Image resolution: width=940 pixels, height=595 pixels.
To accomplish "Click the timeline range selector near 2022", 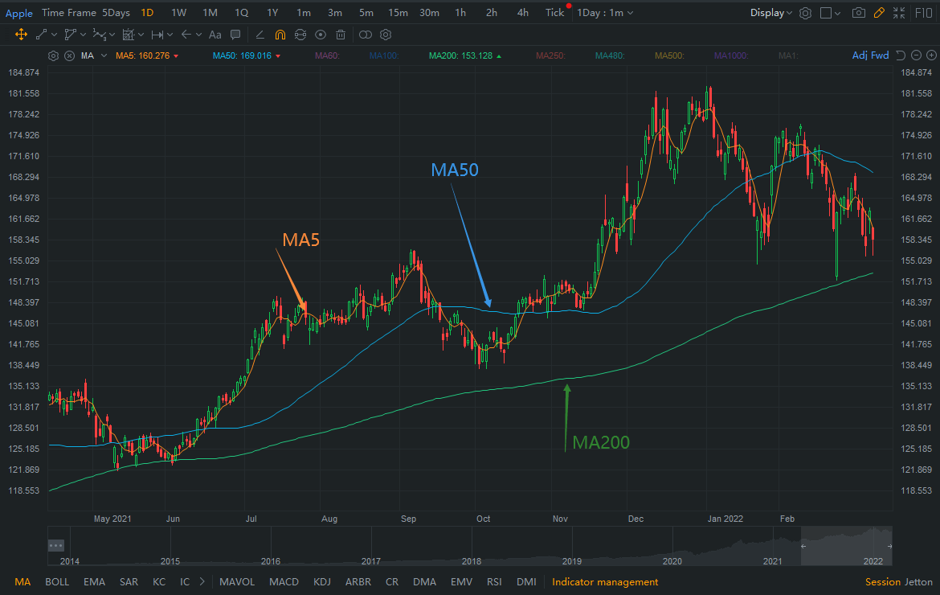I will coord(846,545).
